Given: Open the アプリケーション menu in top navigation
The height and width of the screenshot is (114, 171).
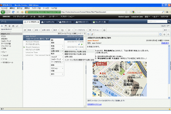Looking at the screenshot, I should pyautogui.click(x=67, y=17).
